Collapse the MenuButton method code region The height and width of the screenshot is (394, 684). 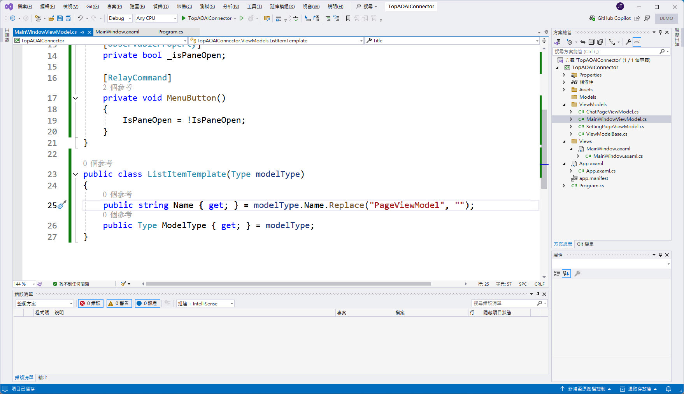[75, 98]
